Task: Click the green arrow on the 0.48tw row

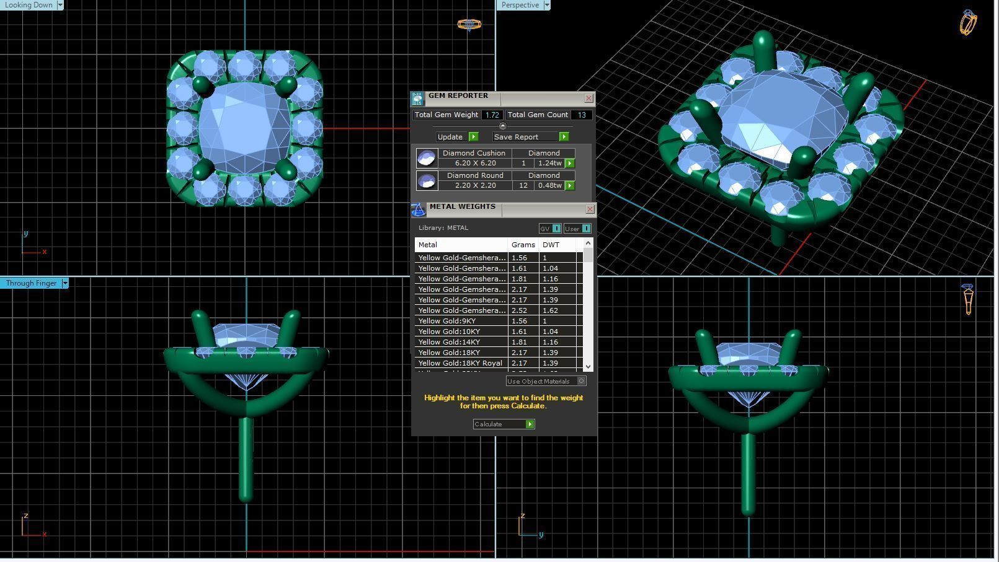Action: [569, 186]
